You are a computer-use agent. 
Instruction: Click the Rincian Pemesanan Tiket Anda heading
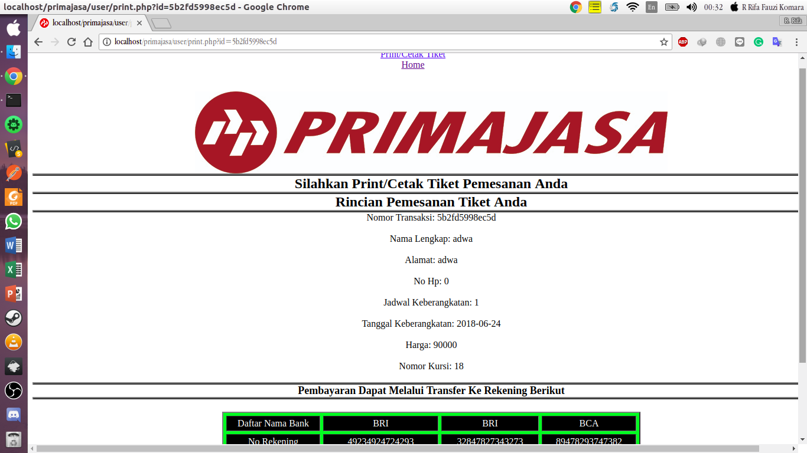[431, 202]
